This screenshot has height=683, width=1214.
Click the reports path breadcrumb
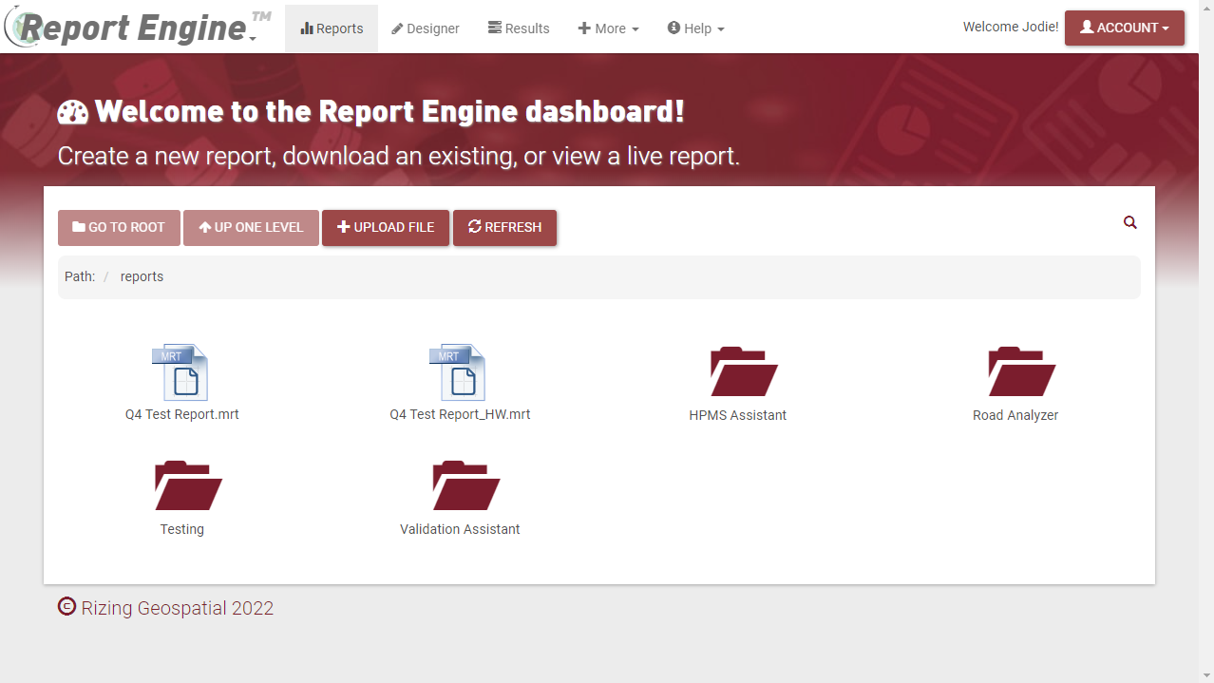tap(142, 276)
